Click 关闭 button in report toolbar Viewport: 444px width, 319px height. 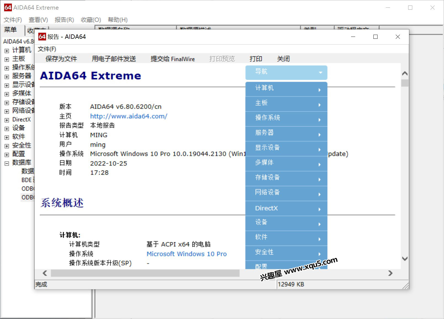283,59
